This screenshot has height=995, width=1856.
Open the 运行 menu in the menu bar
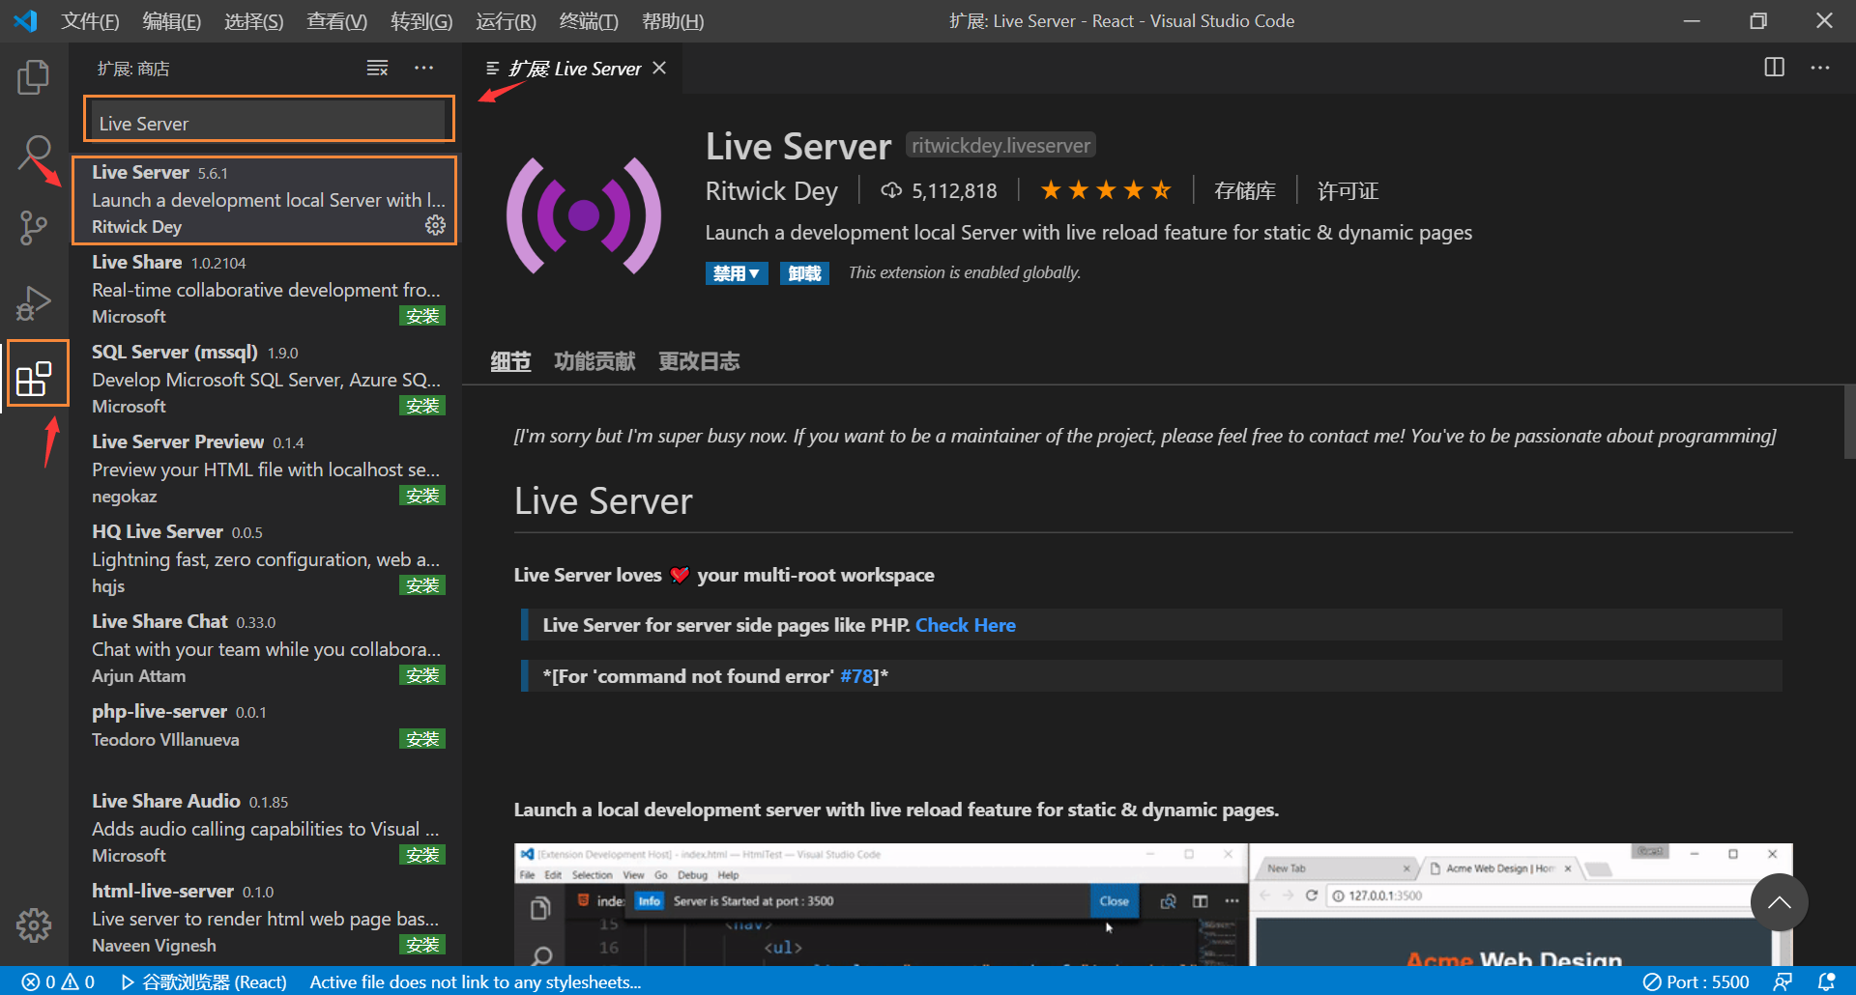click(505, 20)
